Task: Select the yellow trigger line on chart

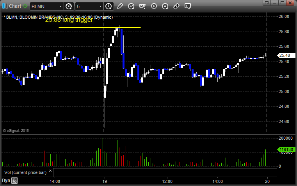Action: pyautogui.click(x=100, y=27)
